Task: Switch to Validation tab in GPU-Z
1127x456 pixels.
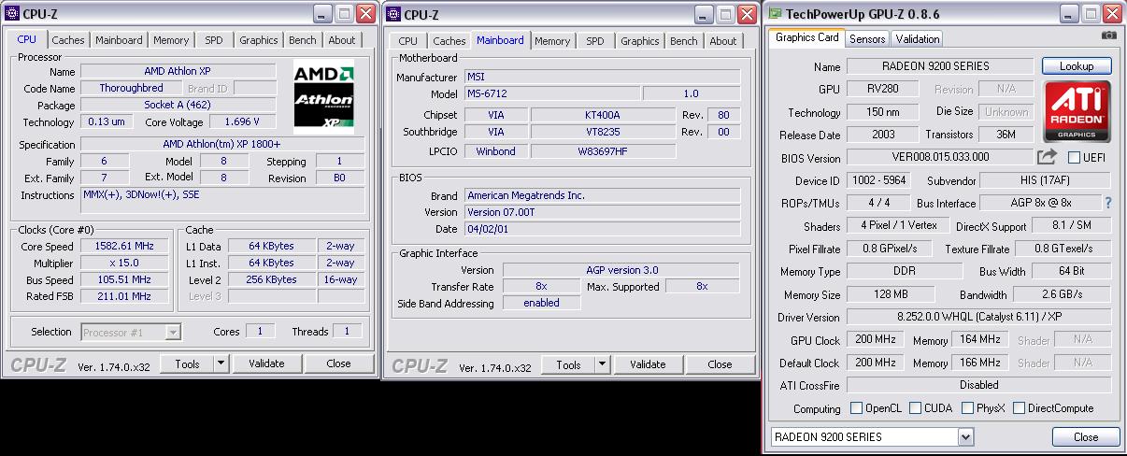Action: coord(918,38)
